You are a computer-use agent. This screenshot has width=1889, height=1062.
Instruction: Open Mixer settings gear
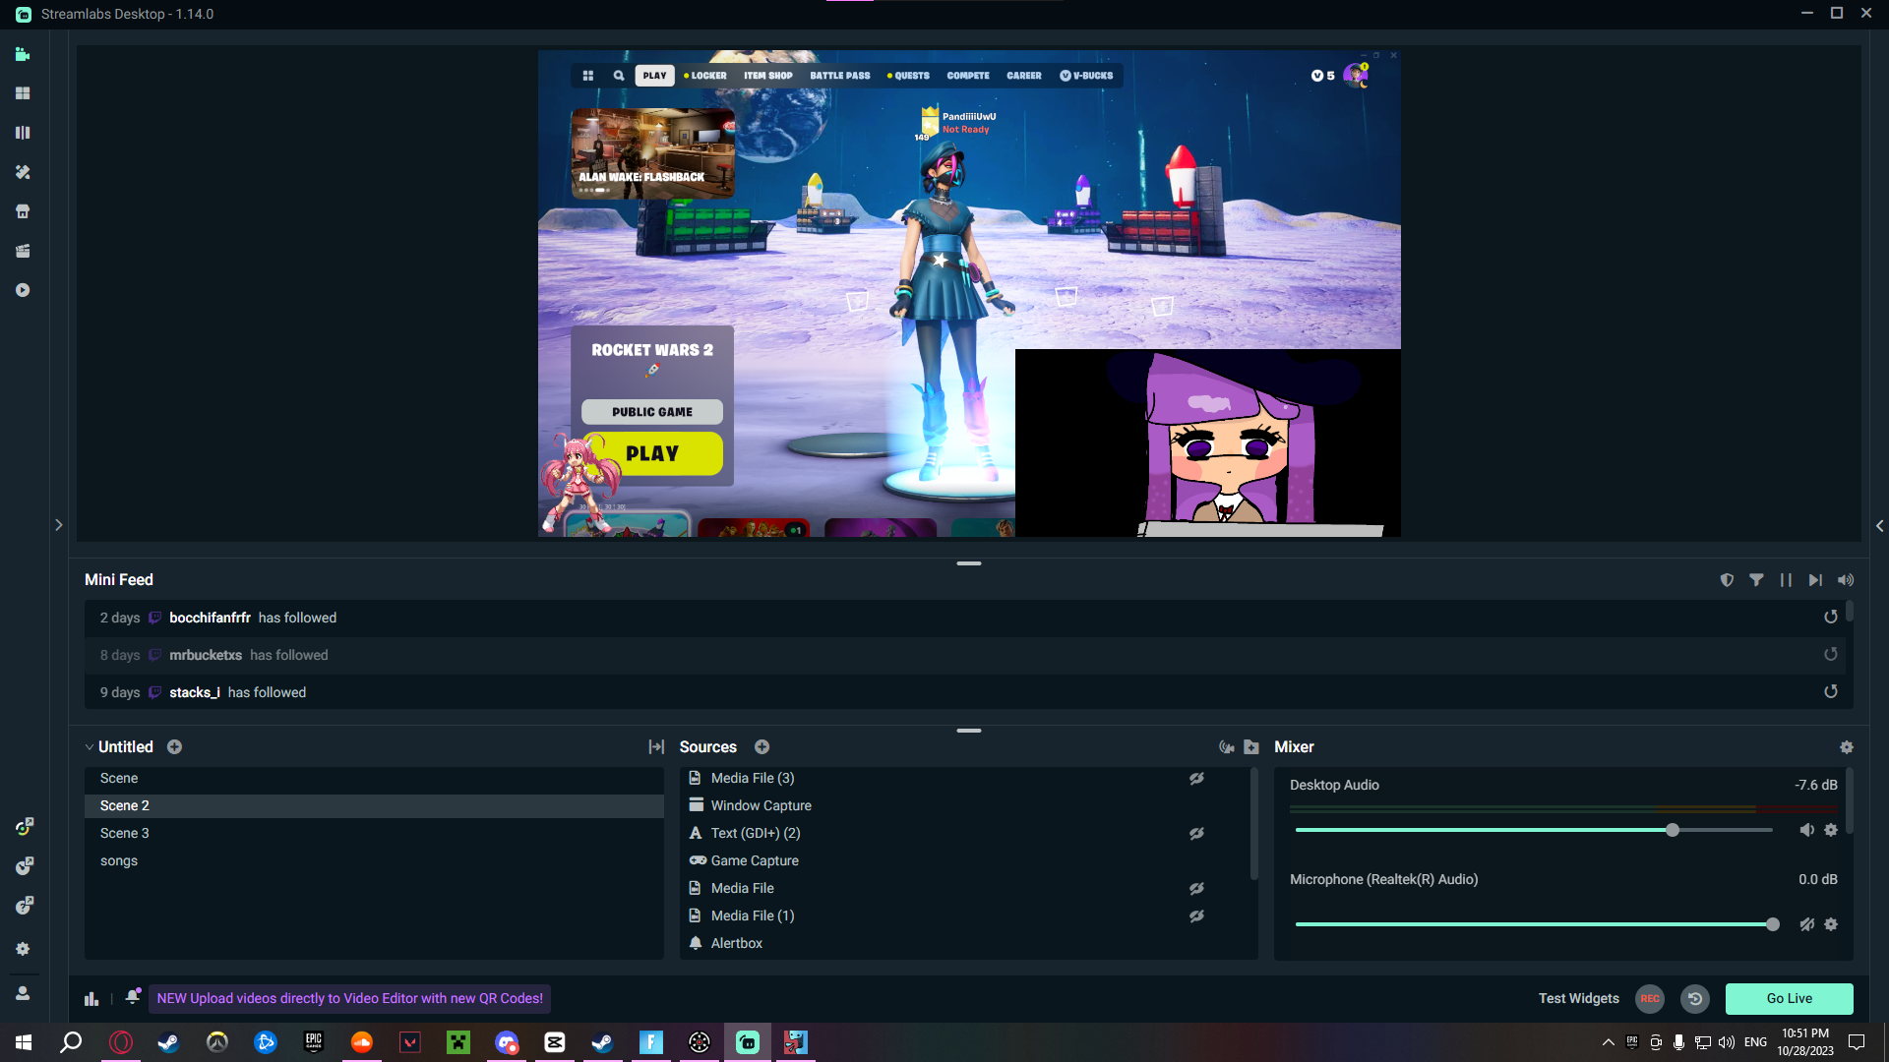1847,747
